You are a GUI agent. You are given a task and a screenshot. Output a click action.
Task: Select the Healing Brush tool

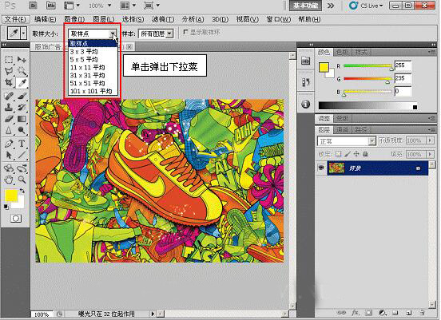[x=9, y=96]
